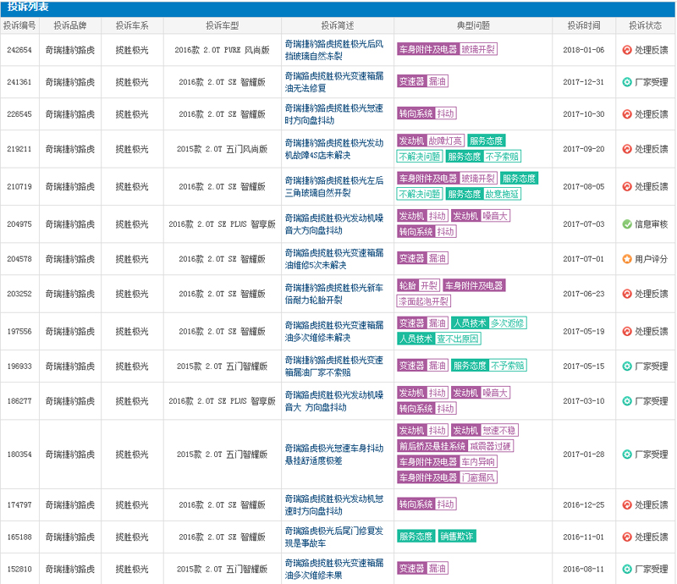This screenshot has height=584, width=677.
Task: Open the complaint summary link for 219211
Action: [333, 149]
